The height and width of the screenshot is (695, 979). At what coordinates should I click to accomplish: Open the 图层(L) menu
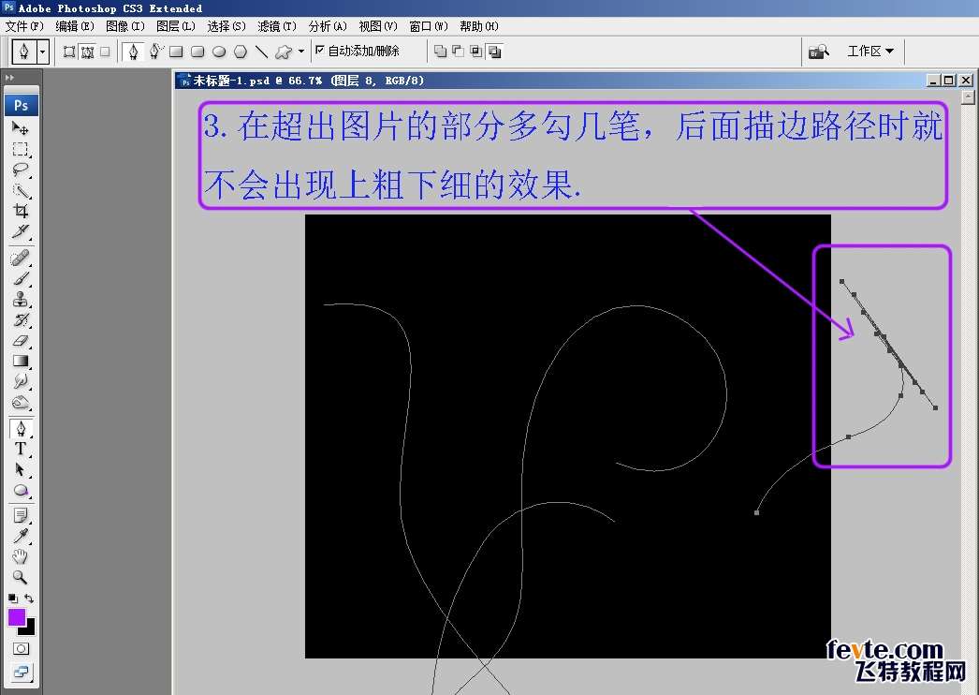[x=176, y=26]
